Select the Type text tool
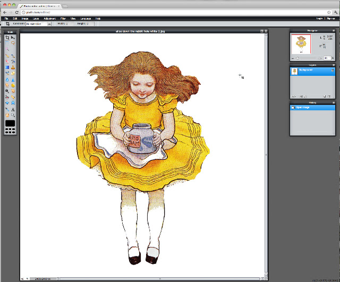The width and height of the screenshot is (340, 282). coord(13,109)
